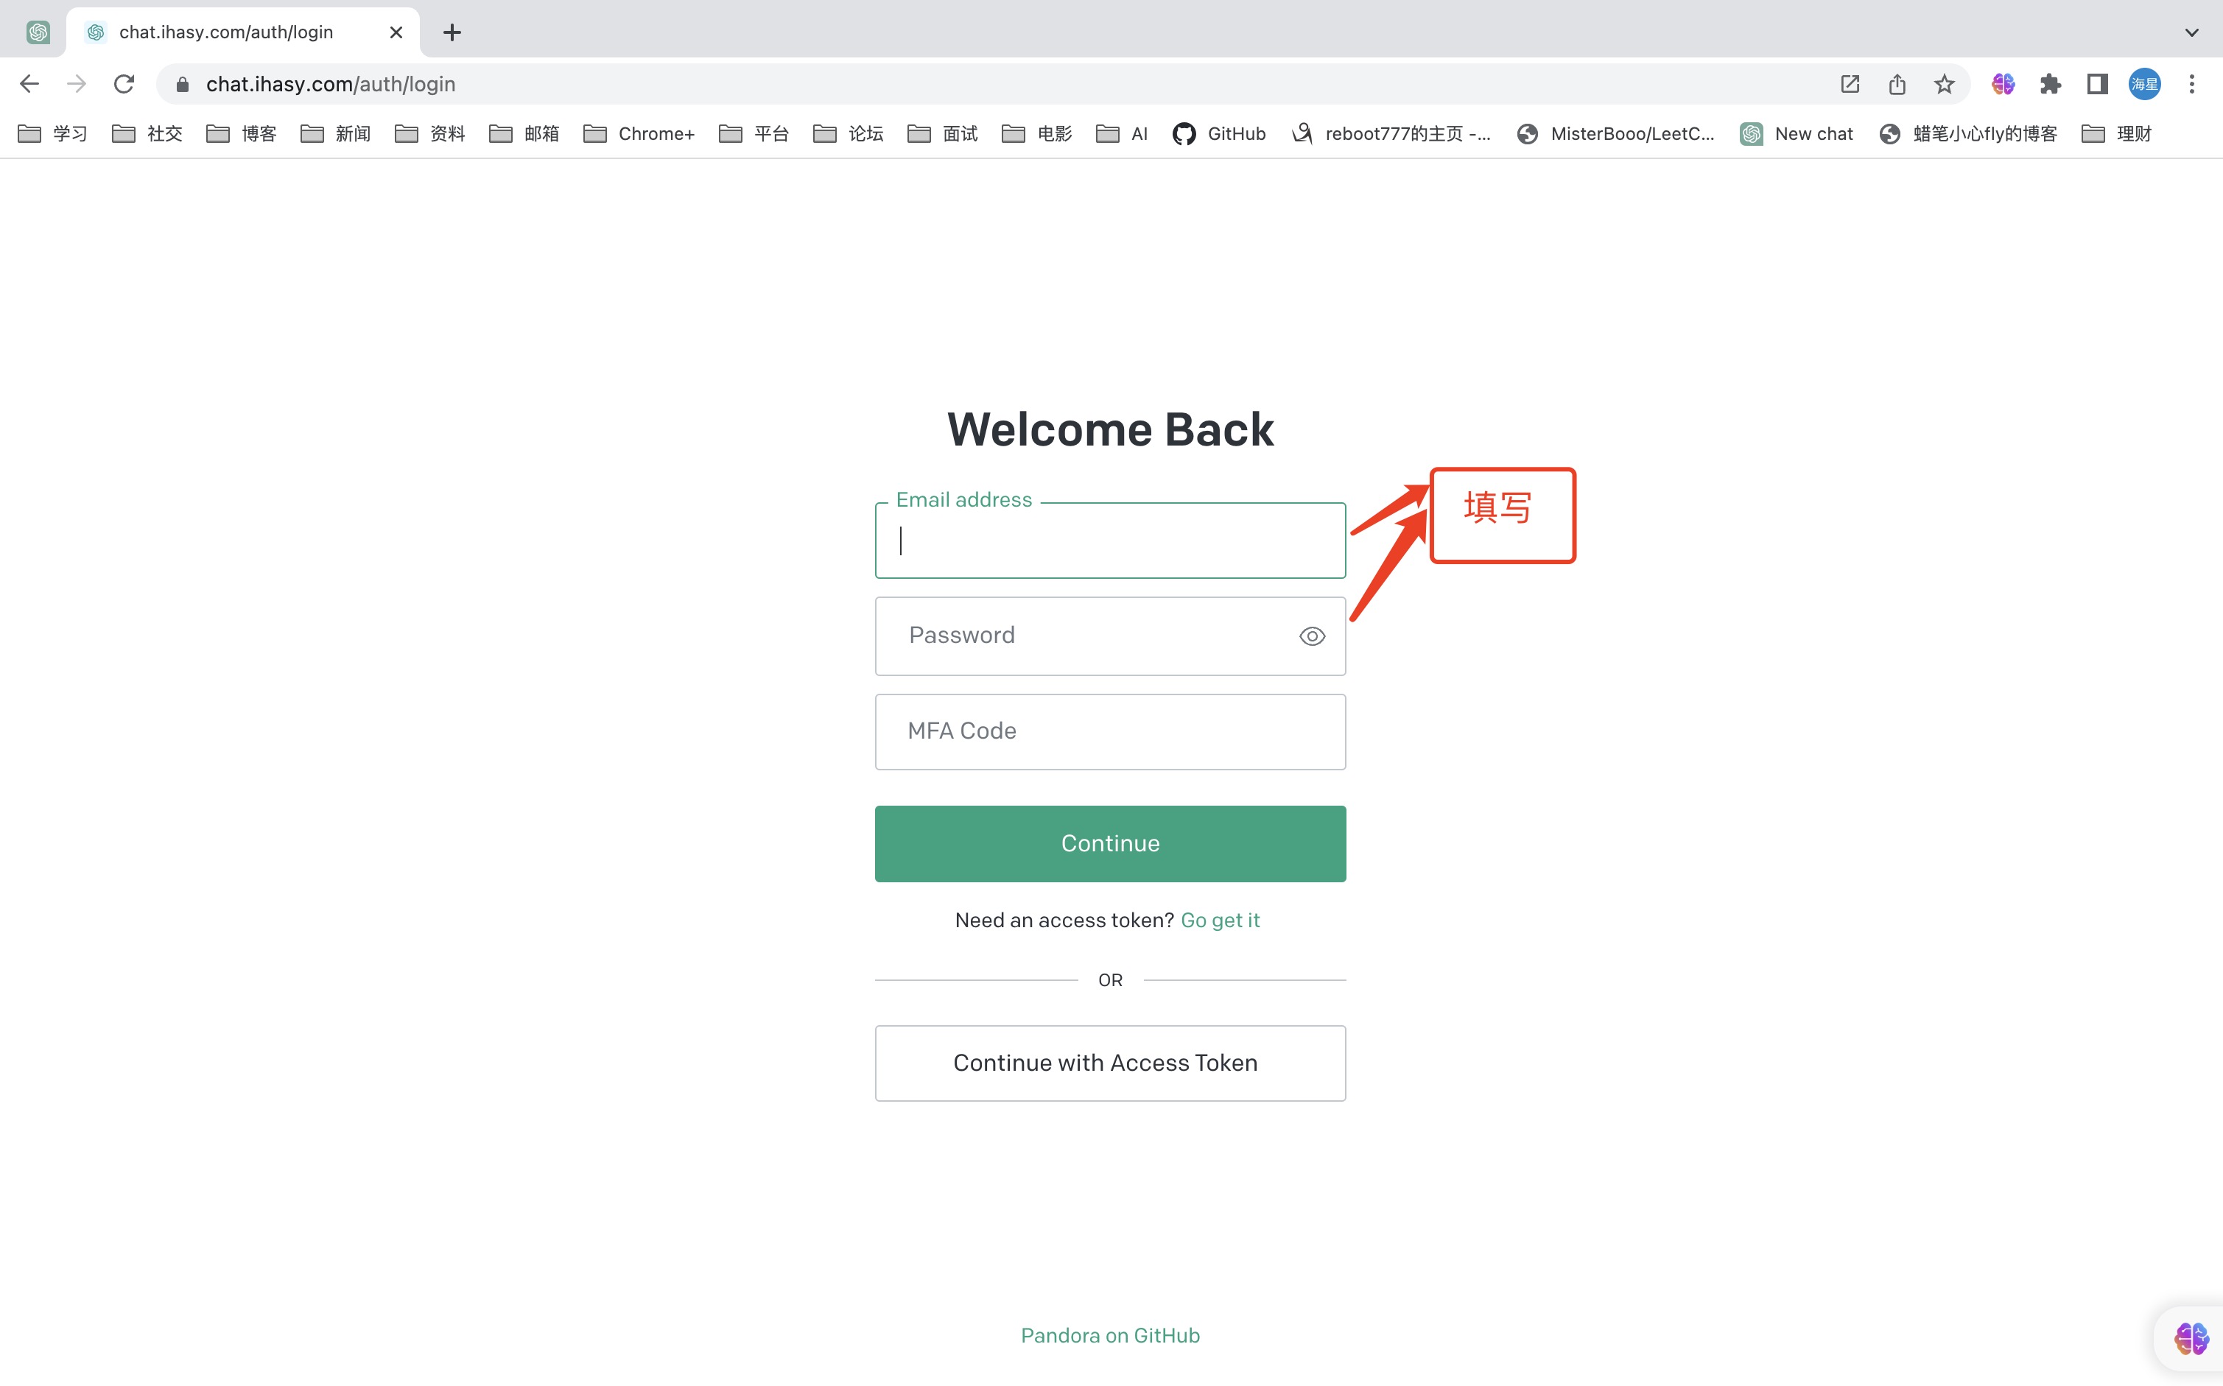Toggle password visibility eye icon
The width and height of the screenshot is (2223, 1386).
[x=1312, y=636]
